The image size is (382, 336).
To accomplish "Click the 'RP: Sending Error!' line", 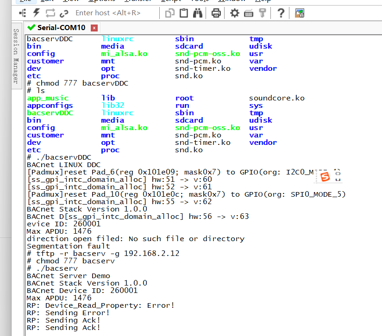I will point(68,313).
